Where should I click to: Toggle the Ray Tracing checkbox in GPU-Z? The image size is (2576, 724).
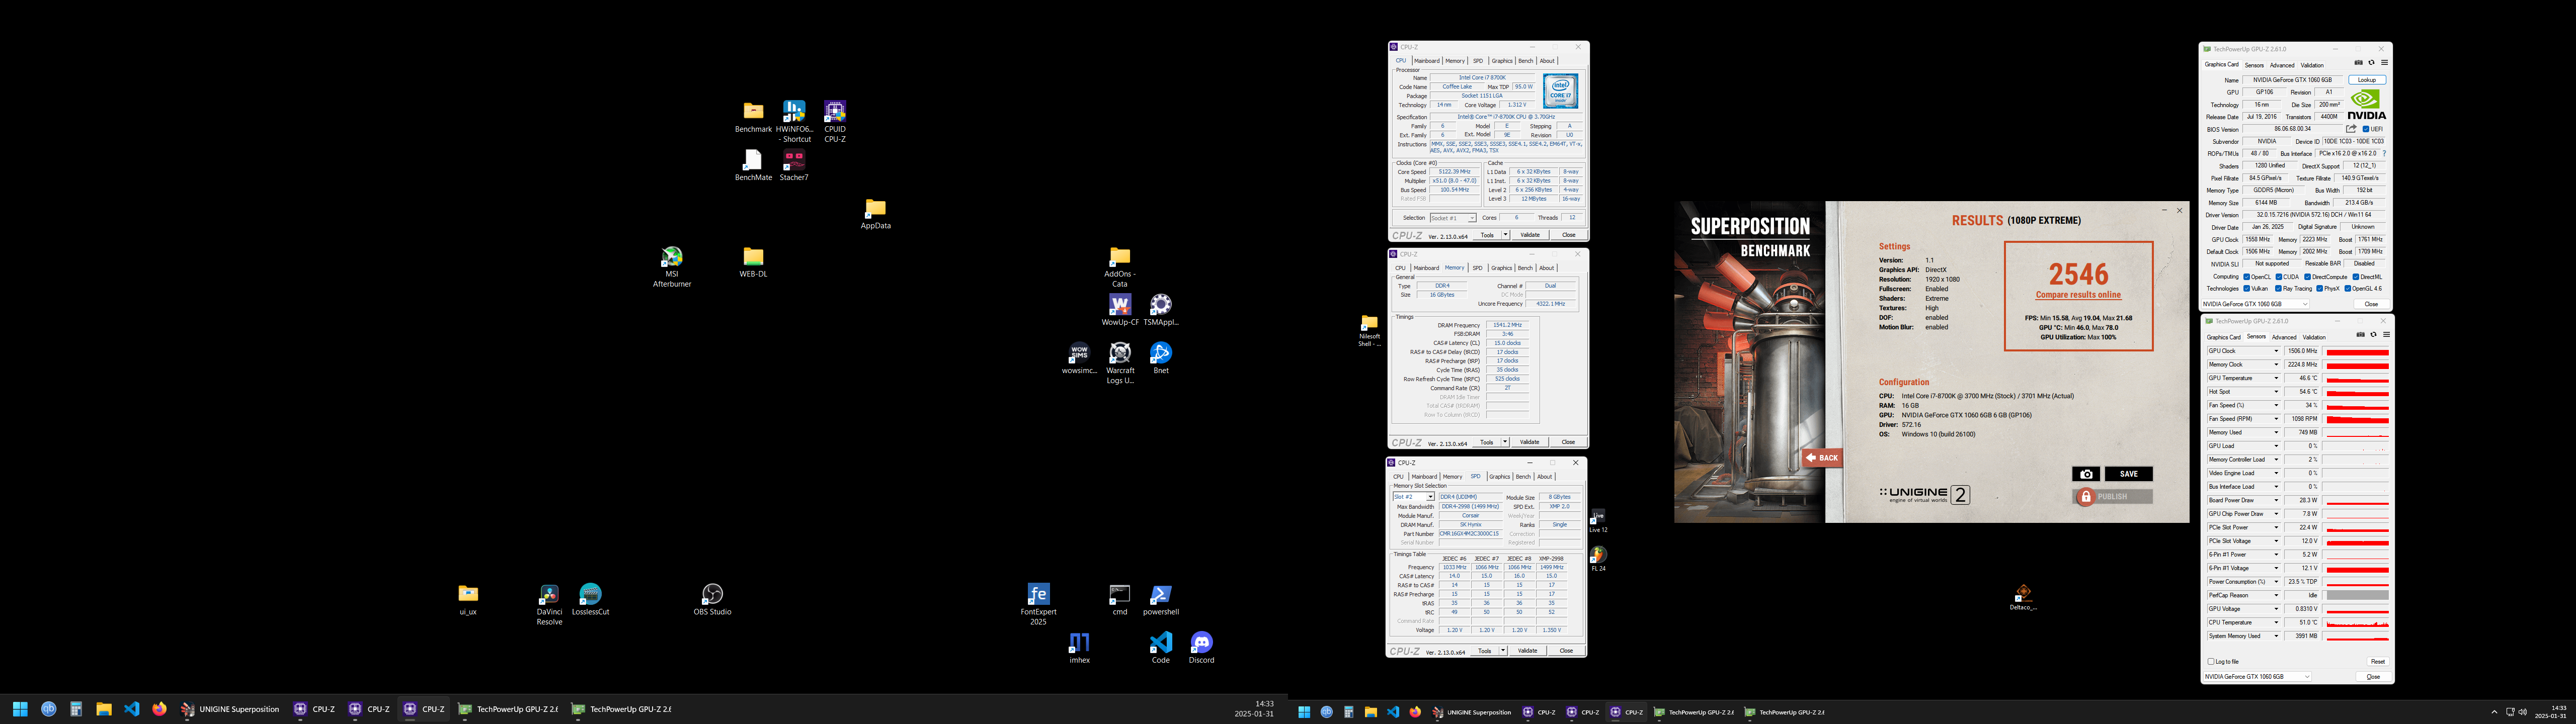pyautogui.click(x=2279, y=289)
